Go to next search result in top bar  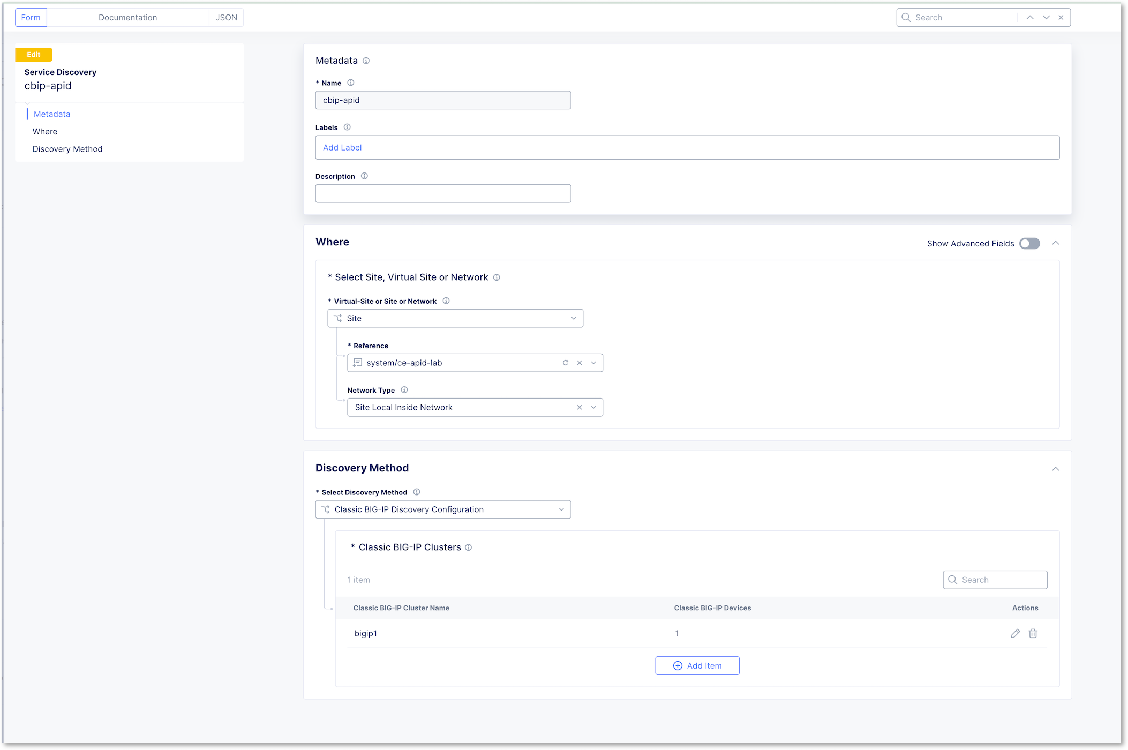click(x=1046, y=17)
